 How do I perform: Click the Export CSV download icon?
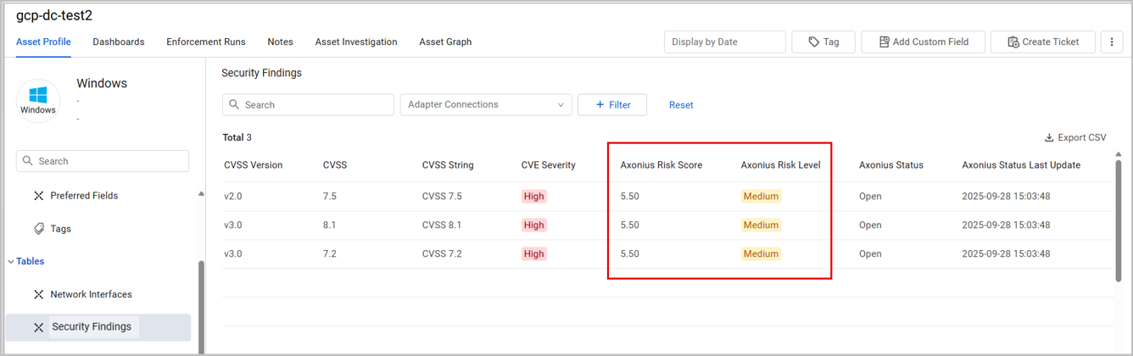1049,137
